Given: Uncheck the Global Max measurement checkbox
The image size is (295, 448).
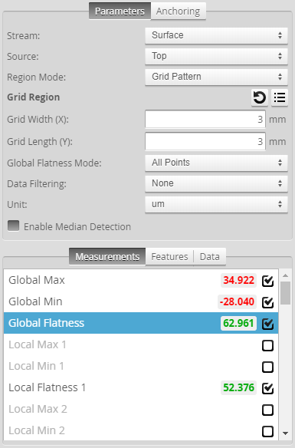Looking at the screenshot, I should 267,281.
